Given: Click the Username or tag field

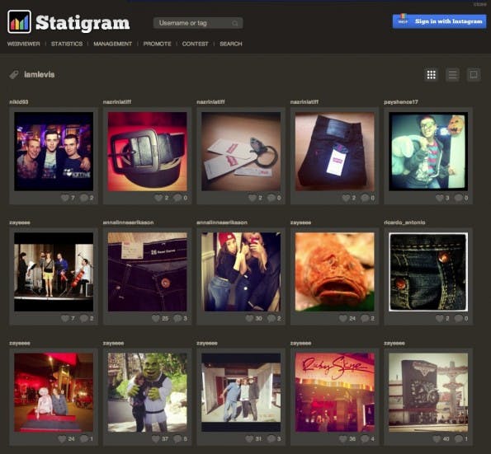Looking at the screenshot, I should tap(198, 23).
